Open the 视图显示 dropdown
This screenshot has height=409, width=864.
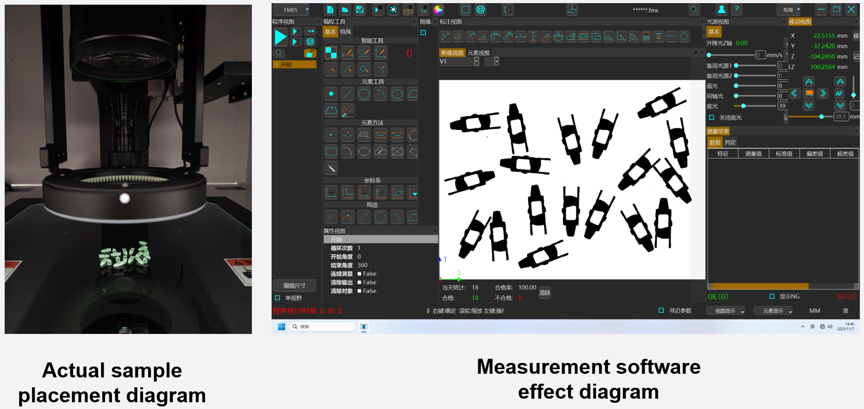726,311
